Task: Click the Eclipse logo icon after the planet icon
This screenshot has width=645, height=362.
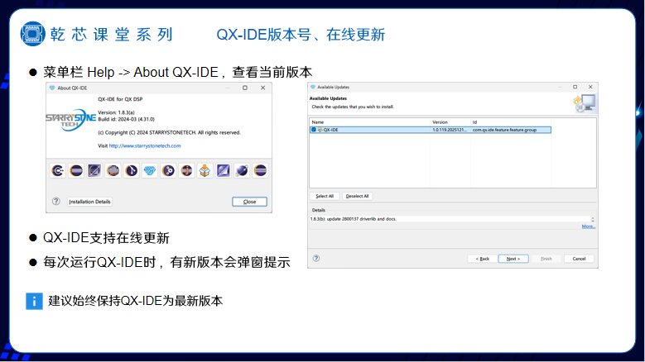Action: click(x=260, y=170)
